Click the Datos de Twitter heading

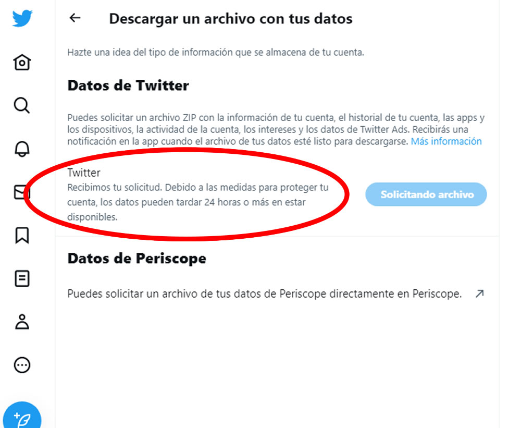[128, 85]
